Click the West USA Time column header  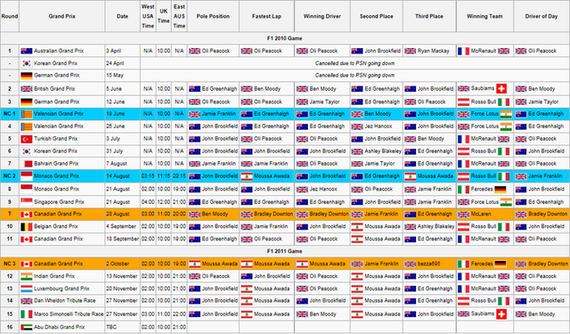(148, 16)
